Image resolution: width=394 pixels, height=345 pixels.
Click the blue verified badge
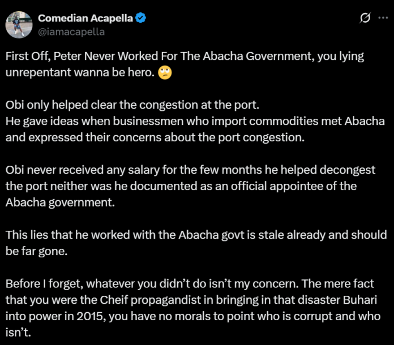pos(140,18)
